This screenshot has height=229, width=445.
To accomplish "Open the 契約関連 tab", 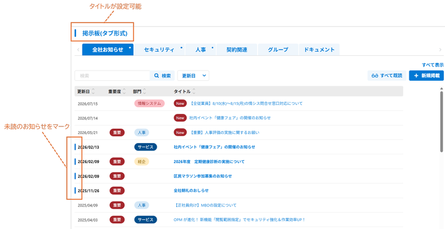I will [x=237, y=50].
